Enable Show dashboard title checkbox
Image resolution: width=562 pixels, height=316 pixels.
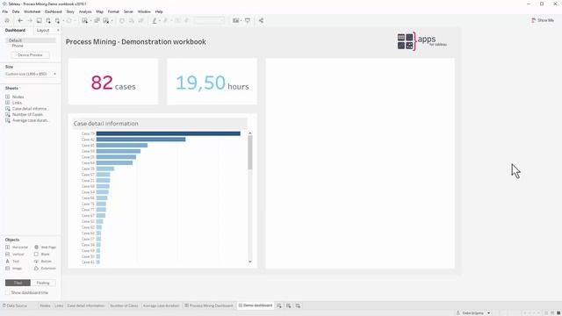8,292
